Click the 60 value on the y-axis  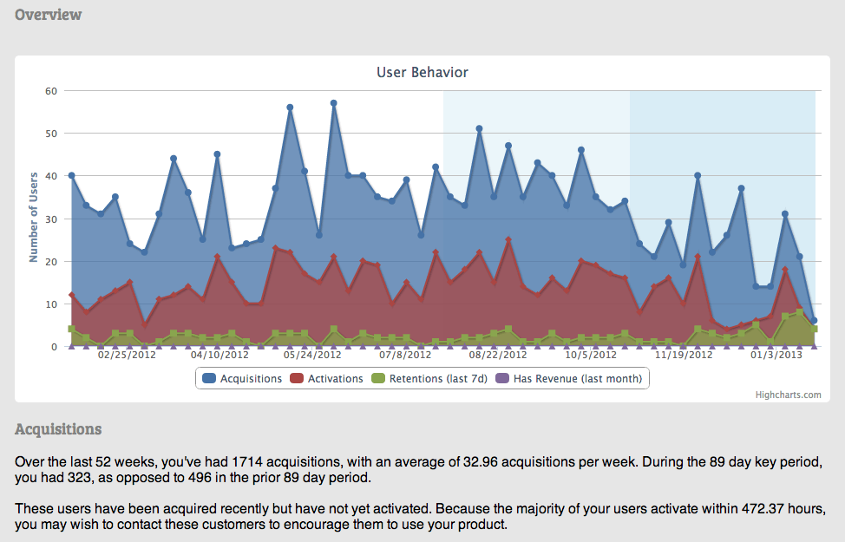click(51, 91)
